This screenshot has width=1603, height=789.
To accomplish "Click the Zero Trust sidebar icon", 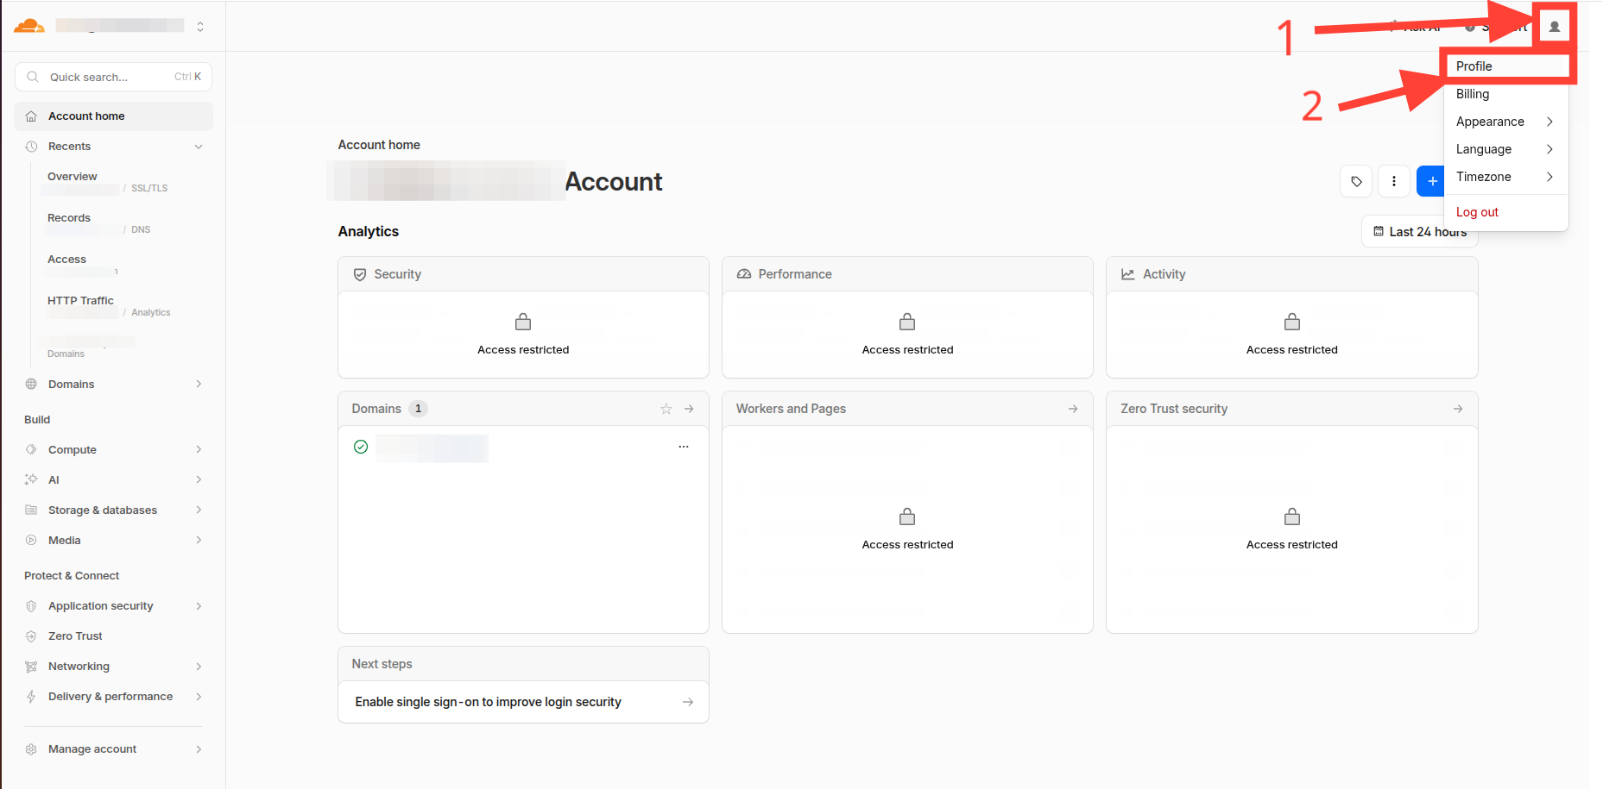I will (x=31, y=636).
